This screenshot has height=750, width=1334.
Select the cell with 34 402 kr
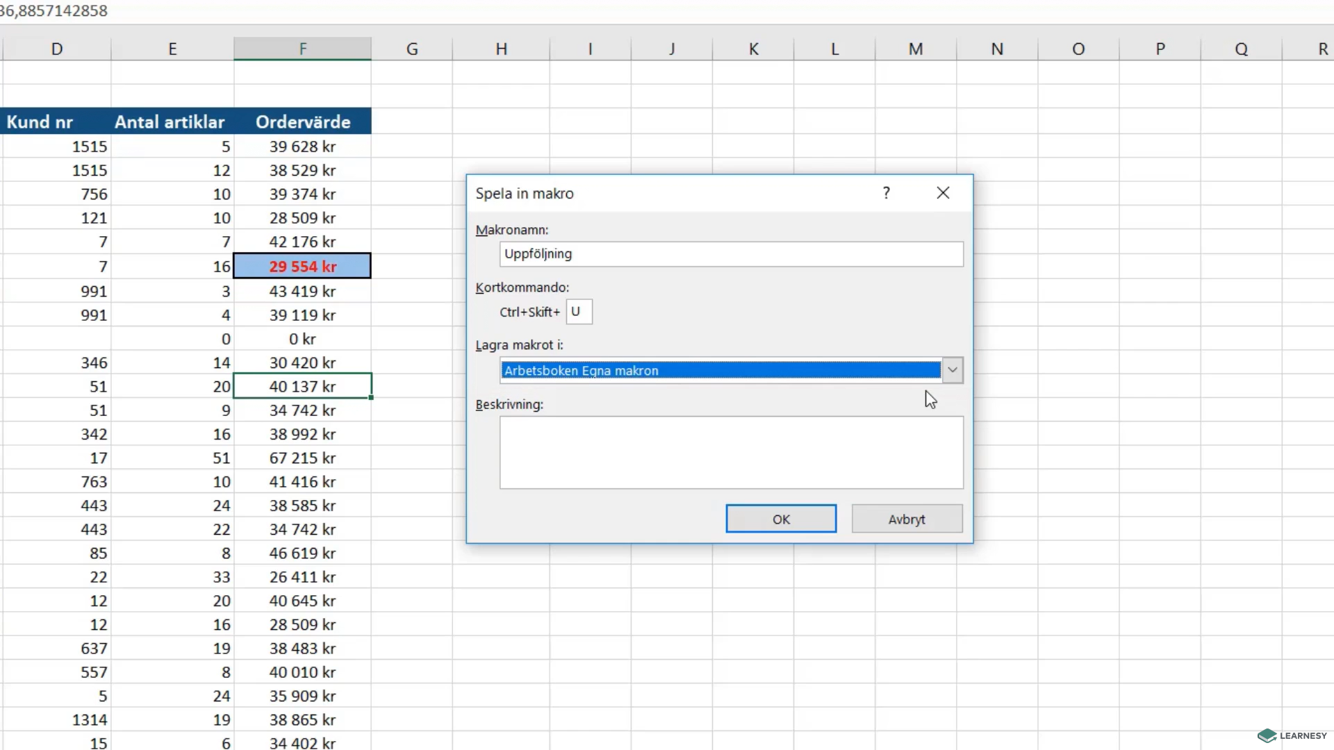(x=302, y=742)
